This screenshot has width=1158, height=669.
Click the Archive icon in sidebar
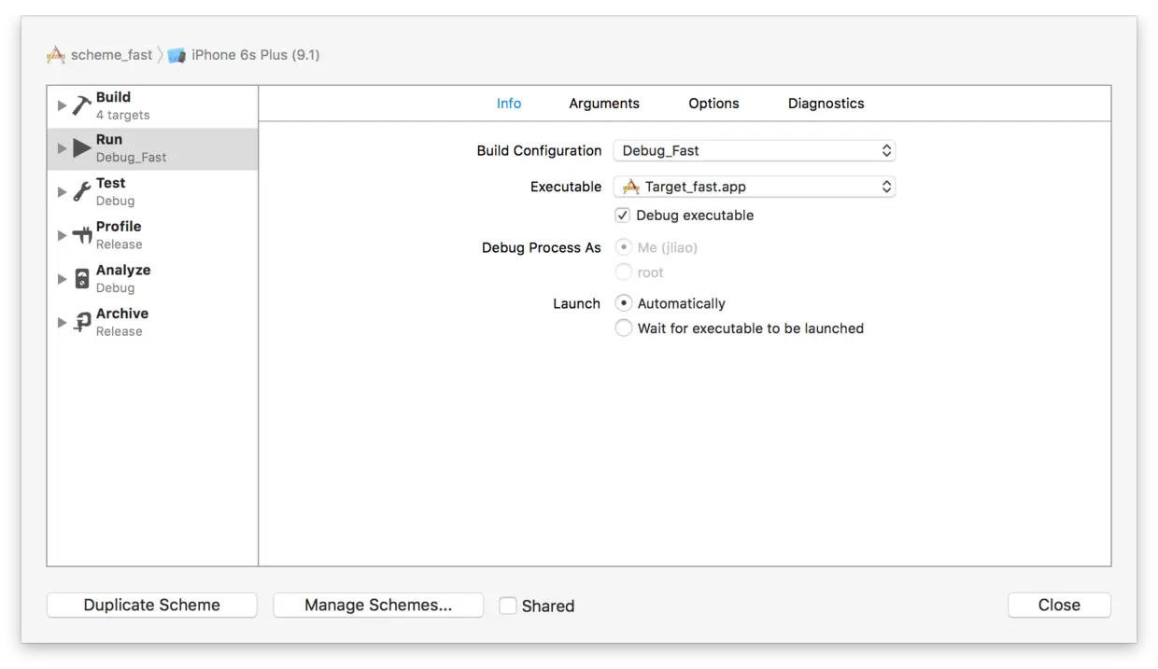(x=82, y=323)
